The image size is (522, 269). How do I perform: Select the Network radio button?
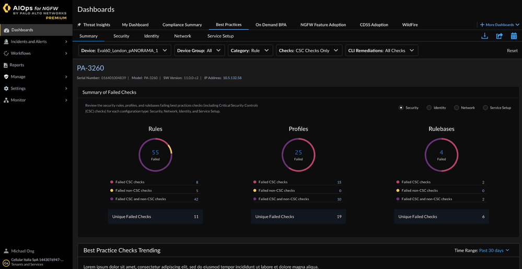pos(456,108)
